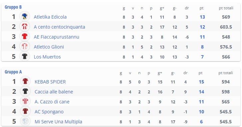Click A. Cazzo di cane's jersey icon
Screen dimensions: 242x127
(25, 101)
